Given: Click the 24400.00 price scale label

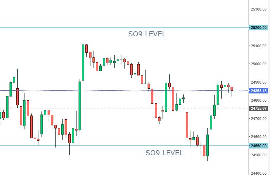Looking at the screenshot, I should [x=259, y=173].
